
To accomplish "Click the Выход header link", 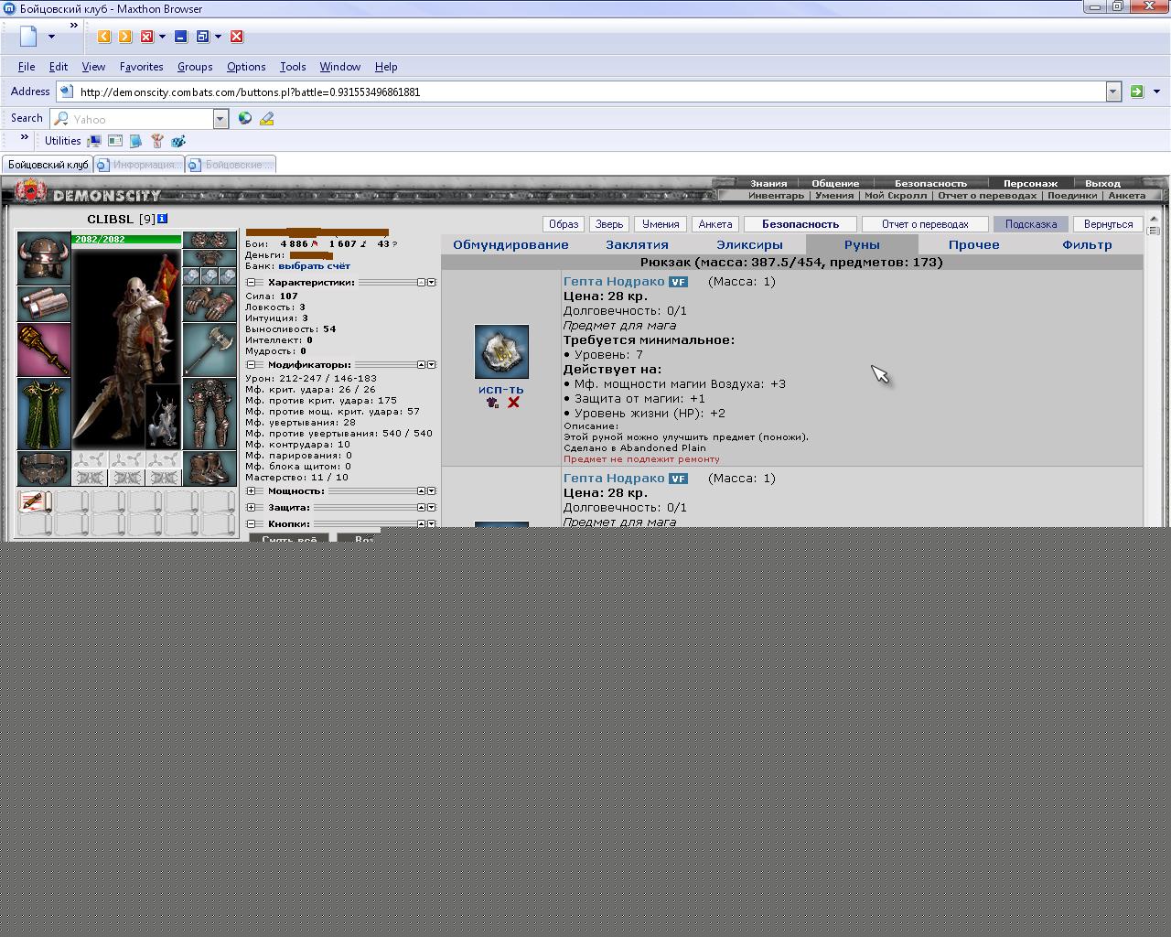I will click(x=1102, y=183).
